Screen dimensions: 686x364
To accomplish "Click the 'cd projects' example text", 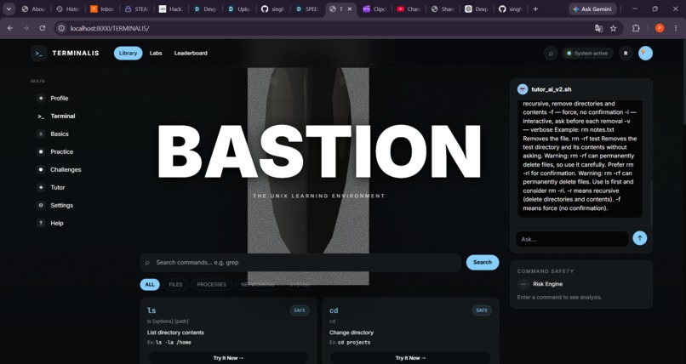I will point(354,342).
